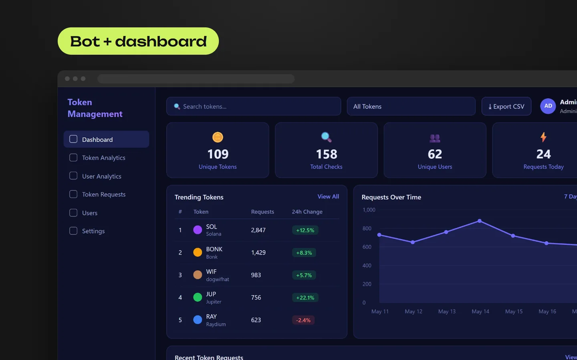Screen dimensions: 577x360
Task: Click the Token Management title
Action: (95, 108)
